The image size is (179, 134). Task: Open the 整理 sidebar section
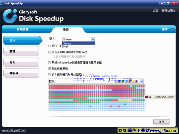coord(21,51)
